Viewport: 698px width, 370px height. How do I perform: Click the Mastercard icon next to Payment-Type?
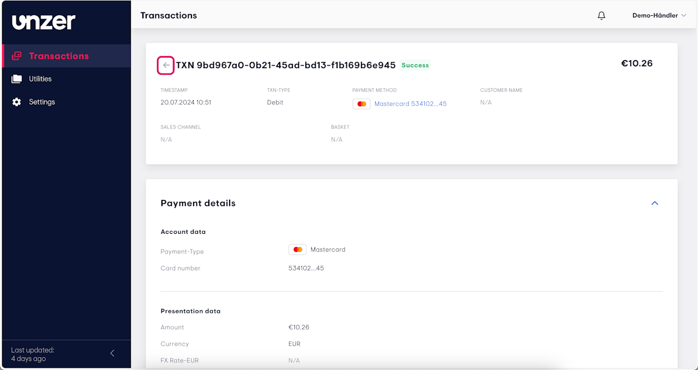pyautogui.click(x=297, y=250)
